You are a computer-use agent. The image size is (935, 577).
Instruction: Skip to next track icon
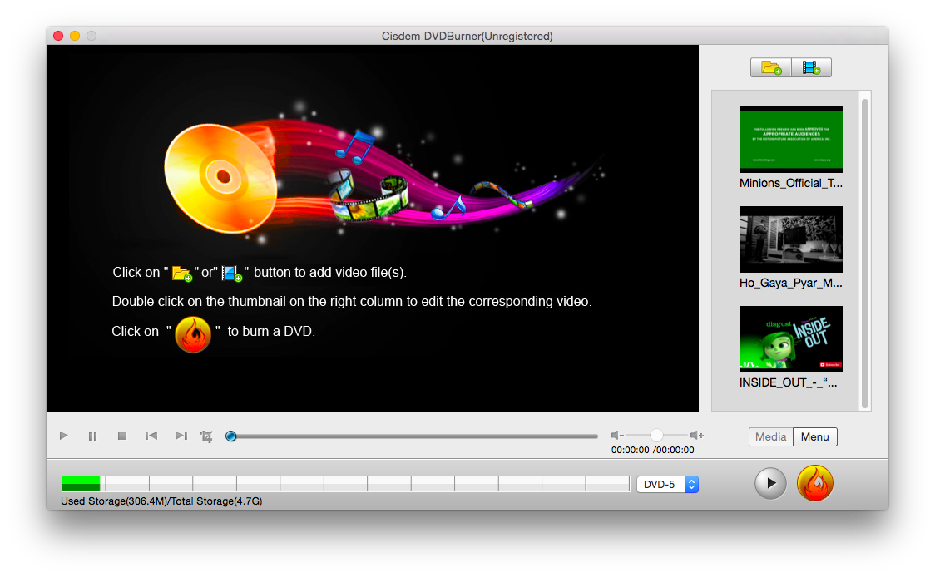tap(181, 436)
